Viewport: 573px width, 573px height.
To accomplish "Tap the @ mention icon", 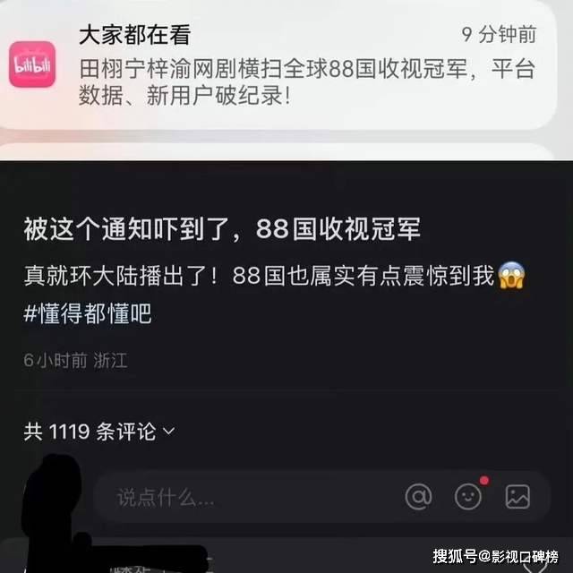I will click(x=418, y=496).
